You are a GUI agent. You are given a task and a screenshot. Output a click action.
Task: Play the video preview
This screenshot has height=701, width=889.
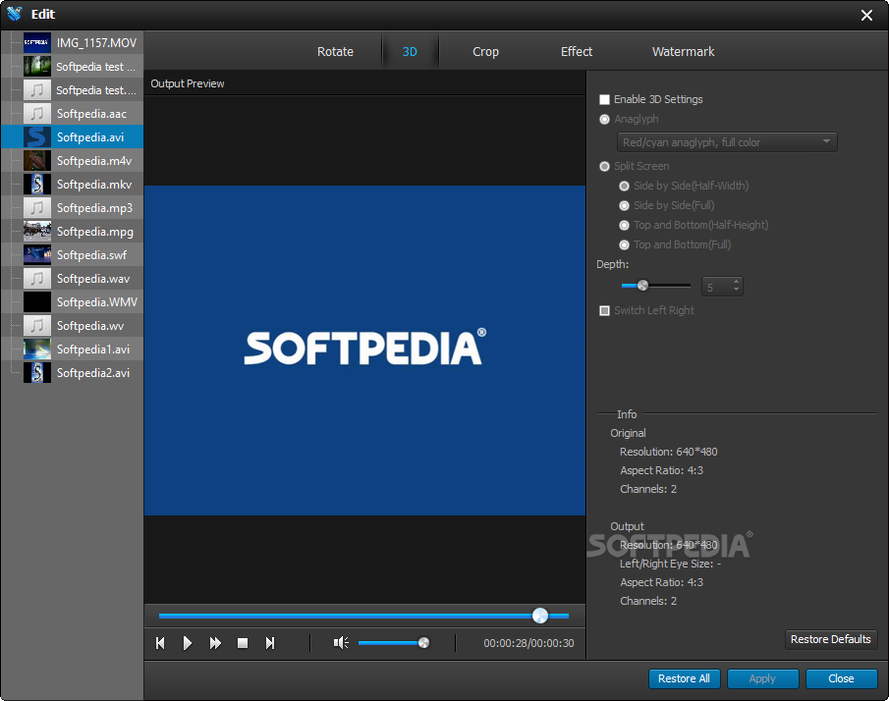coord(187,643)
